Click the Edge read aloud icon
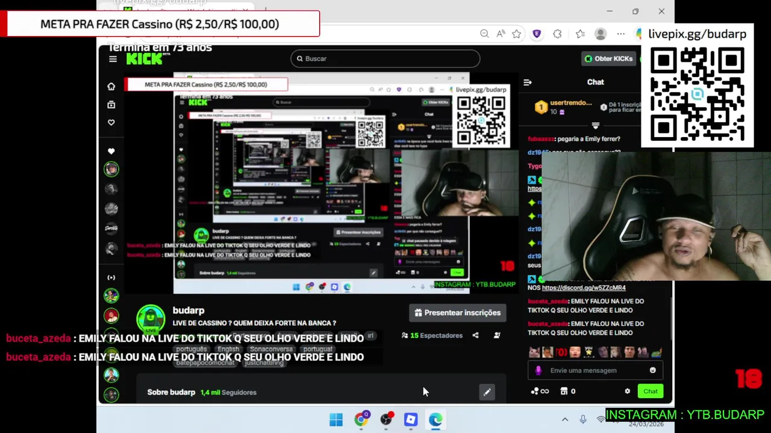This screenshot has height=433, width=771. coord(501,34)
